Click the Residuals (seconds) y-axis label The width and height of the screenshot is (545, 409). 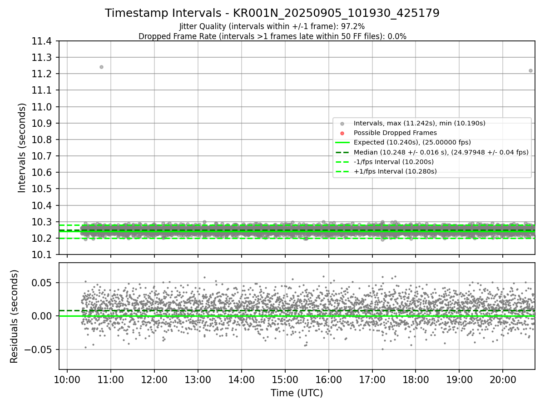(x=14, y=316)
